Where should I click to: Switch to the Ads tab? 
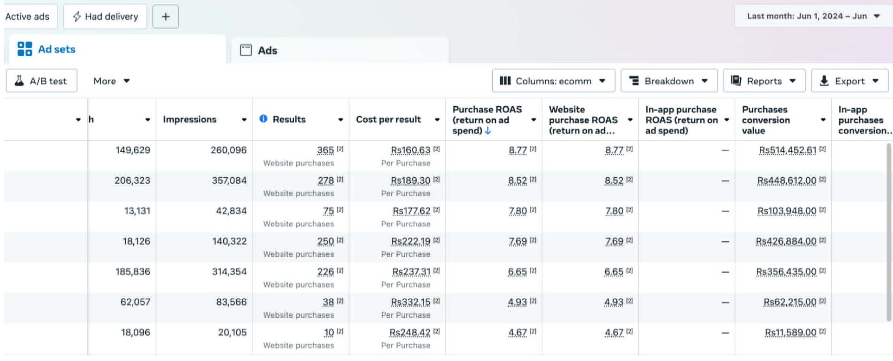click(x=267, y=50)
